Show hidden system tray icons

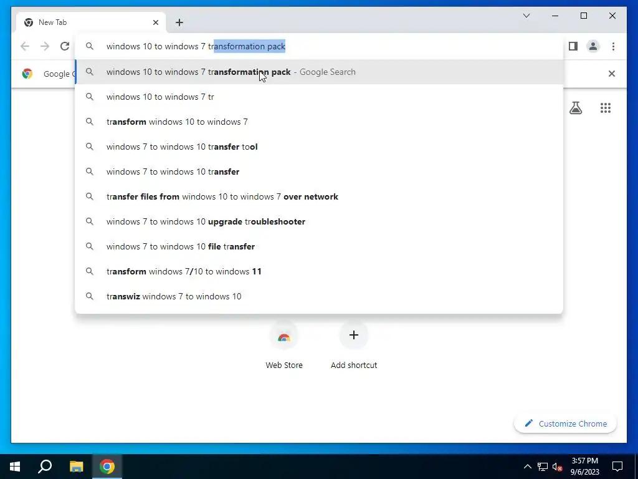(527, 467)
